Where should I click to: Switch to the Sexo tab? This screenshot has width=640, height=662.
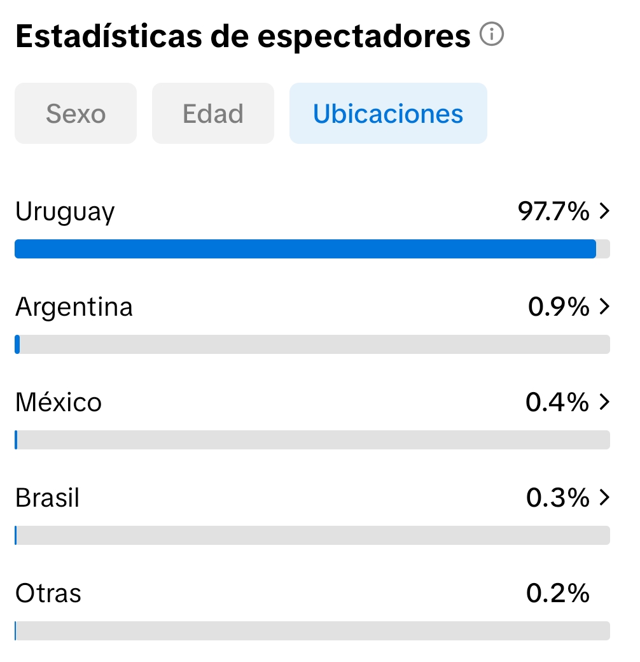coord(76,114)
